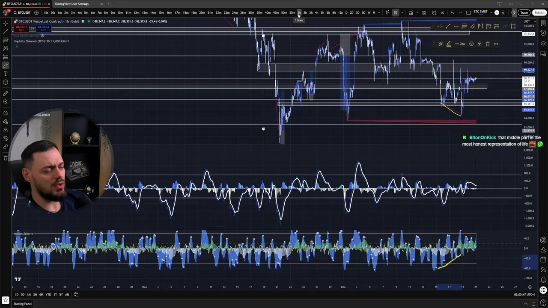
Task: Open more options for selected drawing
Action: click(496, 44)
